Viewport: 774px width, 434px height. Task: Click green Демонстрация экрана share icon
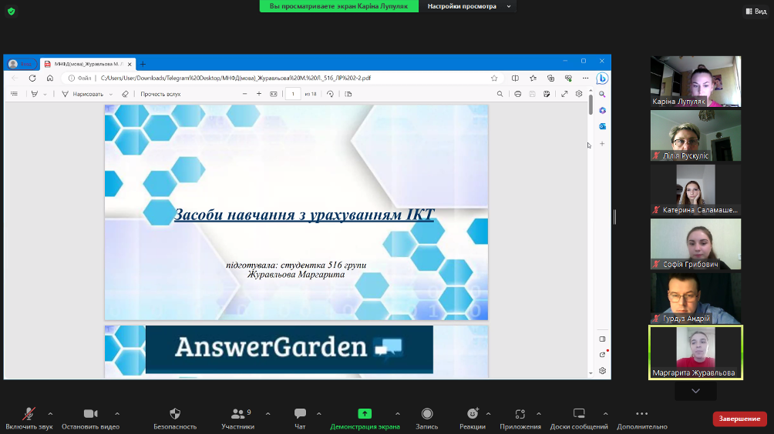[x=365, y=414]
